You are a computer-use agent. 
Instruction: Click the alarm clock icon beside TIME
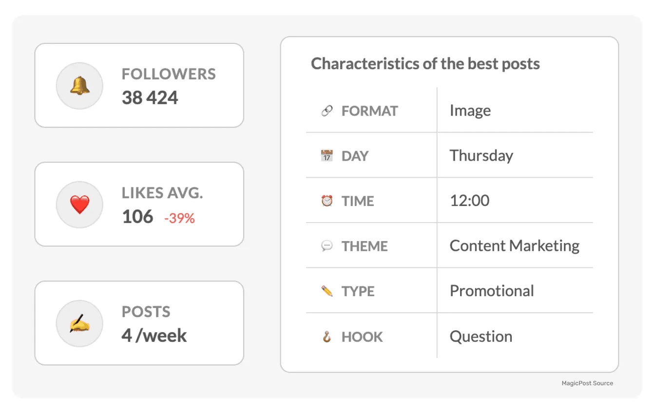click(x=327, y=201)
